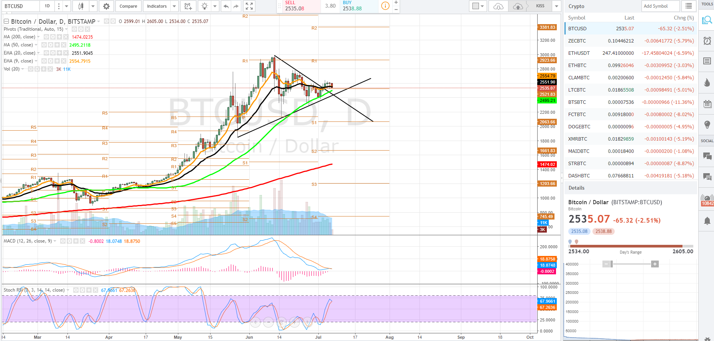The width and height of the screenshot is (714, 341).
Task: Open public chat bubbles sidebar icon
Action: pos(707,156)
